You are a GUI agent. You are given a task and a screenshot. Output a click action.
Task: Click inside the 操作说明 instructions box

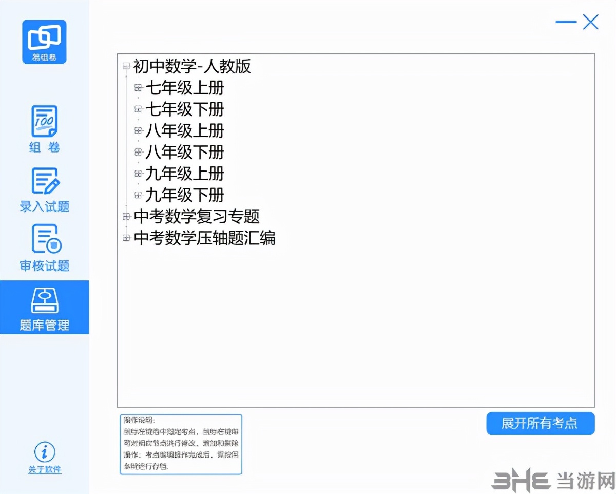[181, 444]
